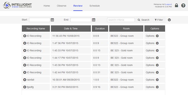Viewport: 188px width, 95px height.
Task: Select the Review tab
Action: point(78,6)
